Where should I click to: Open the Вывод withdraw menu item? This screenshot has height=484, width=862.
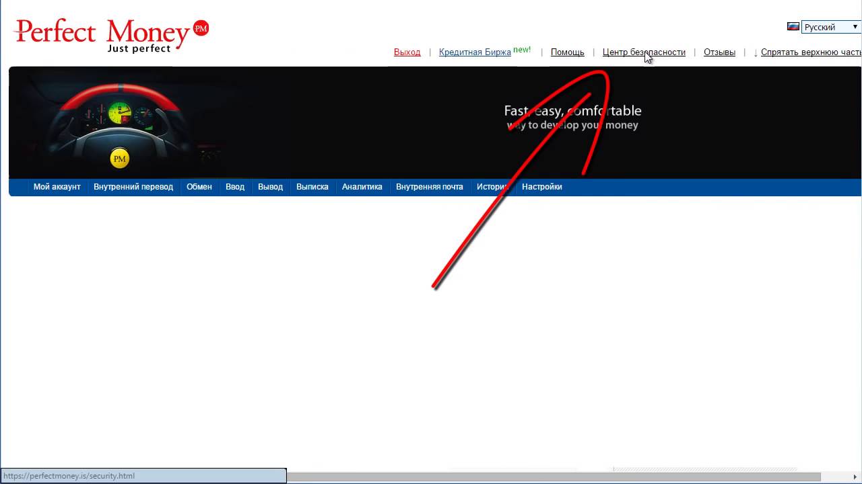270,187
